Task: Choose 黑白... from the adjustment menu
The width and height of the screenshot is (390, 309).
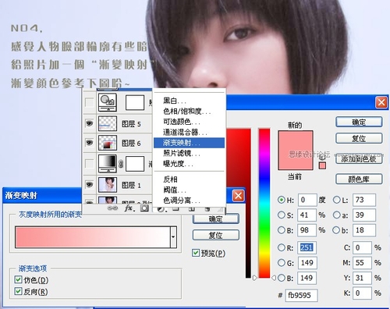Action: click(189, 101)
